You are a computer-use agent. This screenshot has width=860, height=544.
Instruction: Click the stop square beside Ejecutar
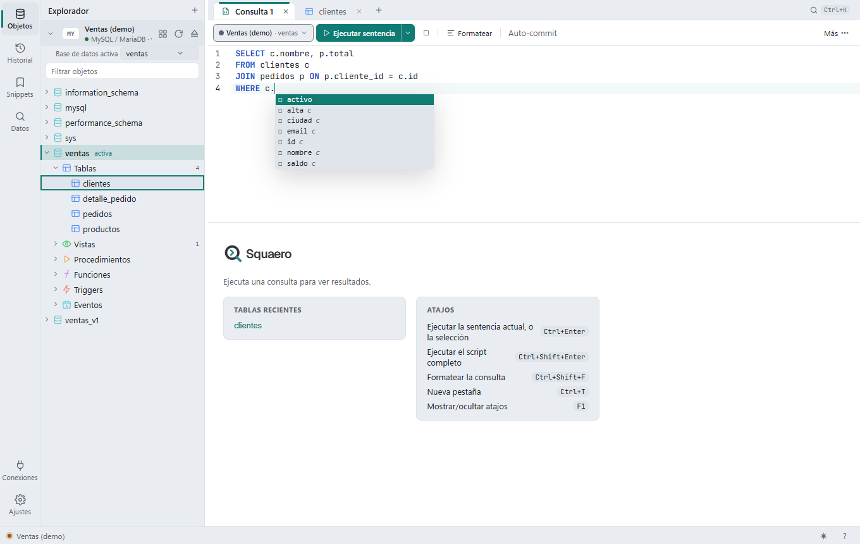pyautogui.click(x=426, y=33)
